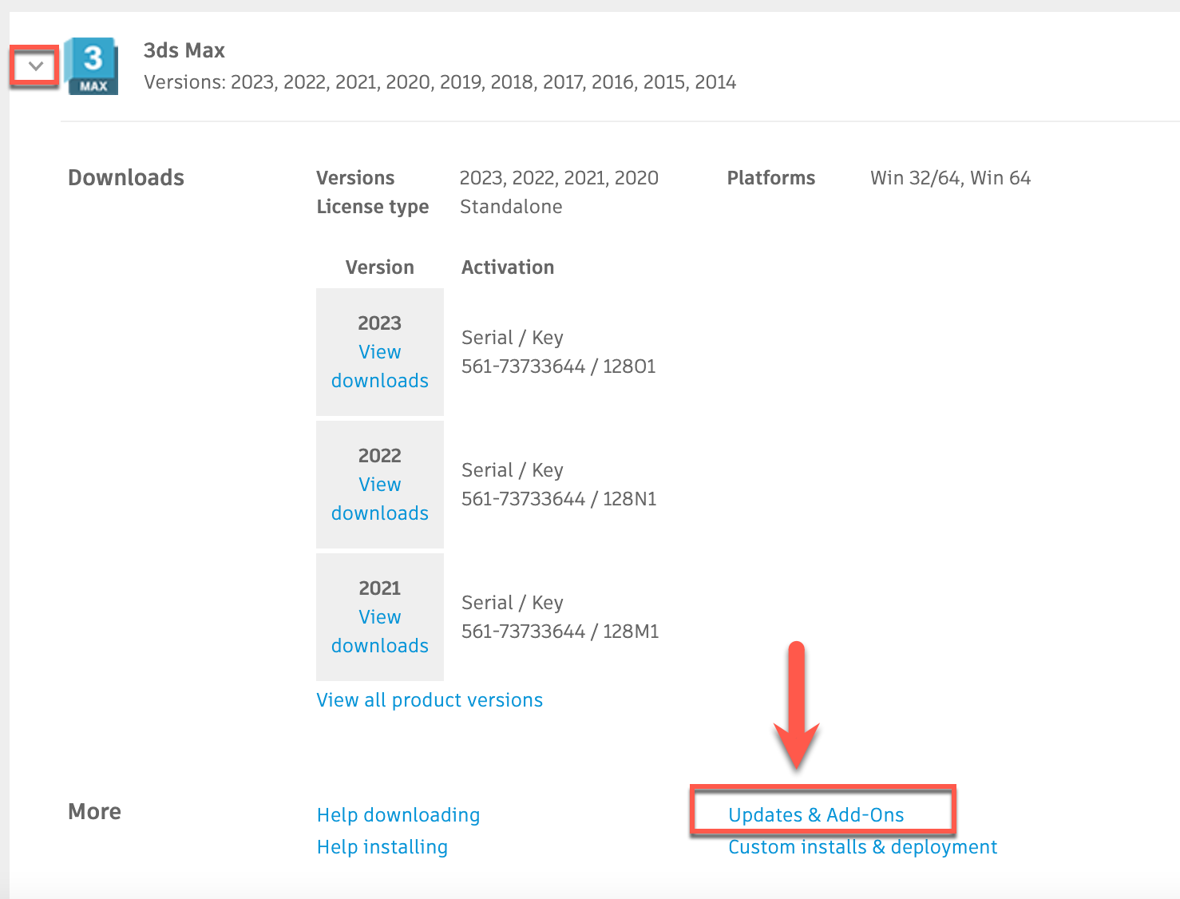Screen dimensions: 1180x899
Task: Open View all product versions link
Action: [430, 700]
